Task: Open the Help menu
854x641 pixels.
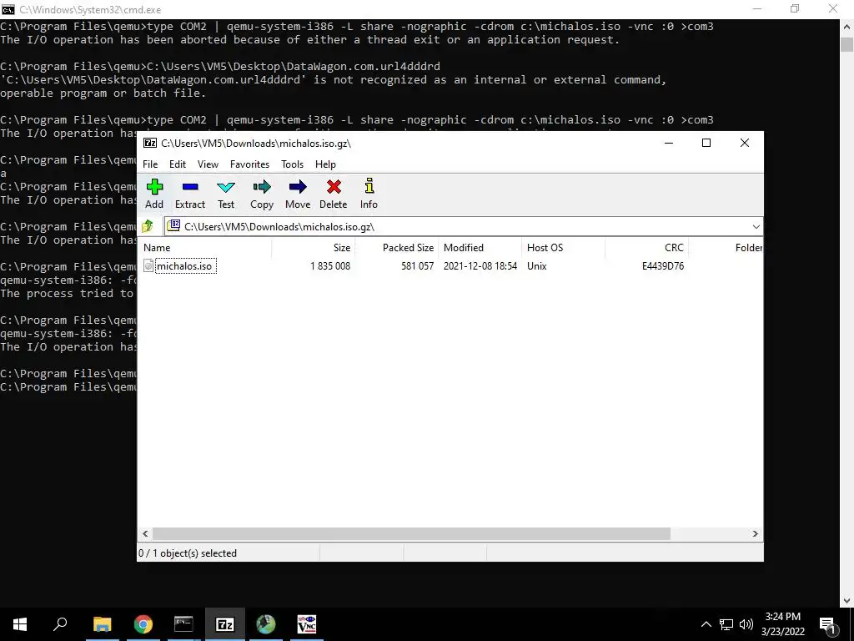Action: (325, 164)
